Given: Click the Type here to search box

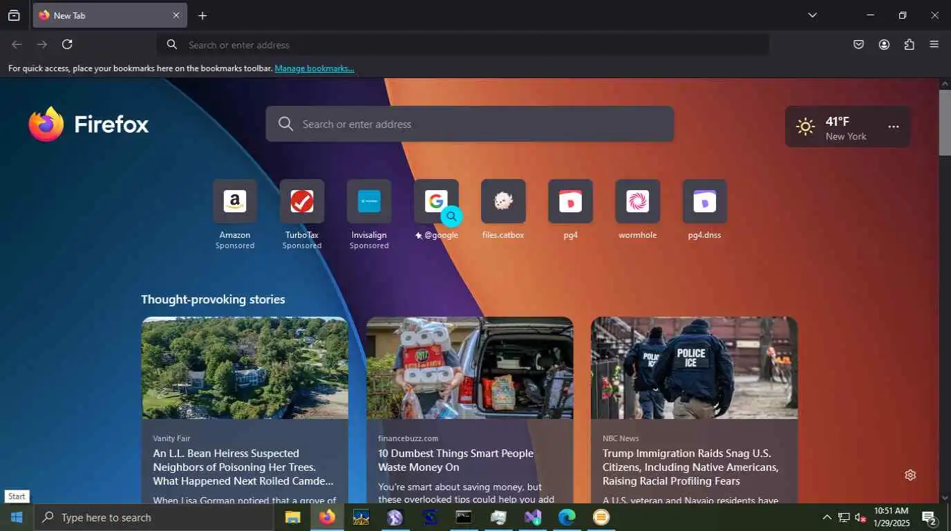Looking at the screenshot, I should 153,517.
